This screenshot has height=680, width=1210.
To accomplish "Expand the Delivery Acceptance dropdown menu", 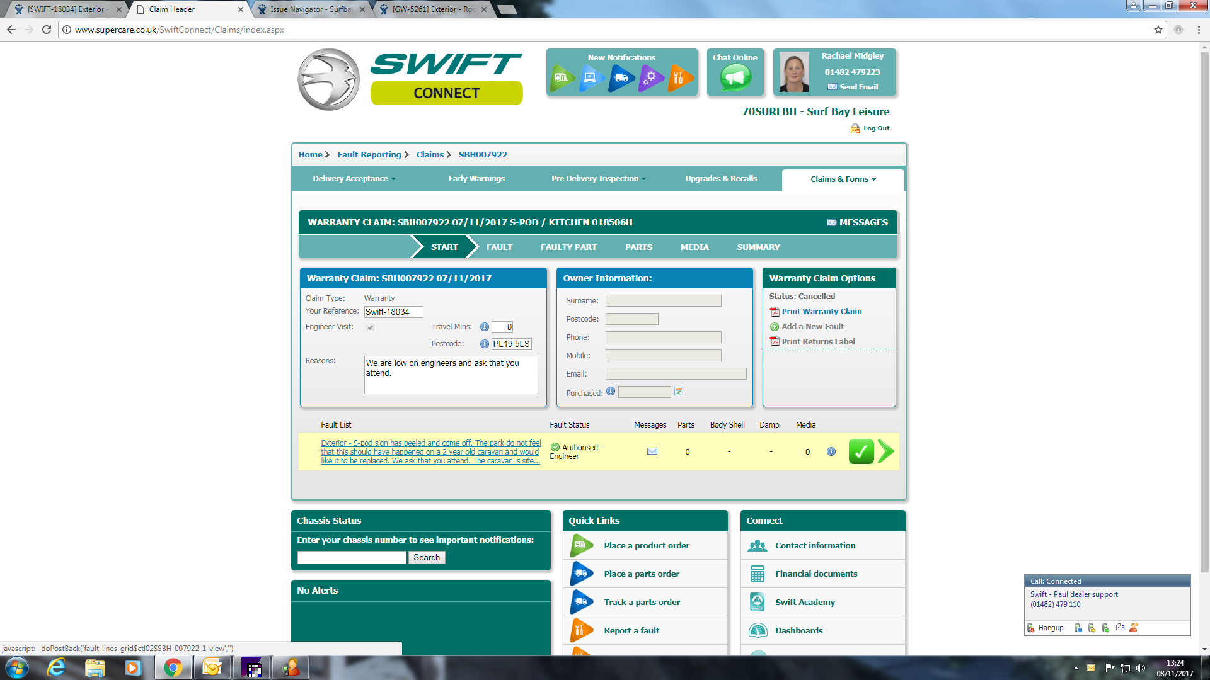I will (x=354, y=179).
